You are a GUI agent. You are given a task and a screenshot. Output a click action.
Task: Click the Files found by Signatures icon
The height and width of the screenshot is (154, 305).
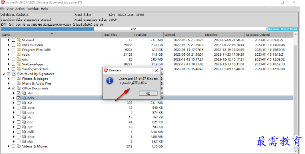14,74
